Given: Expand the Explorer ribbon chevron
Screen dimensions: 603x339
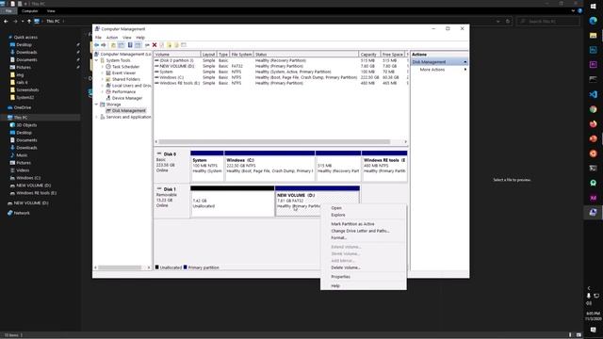Looking at the screenshot, I should [x=573, y=11].
